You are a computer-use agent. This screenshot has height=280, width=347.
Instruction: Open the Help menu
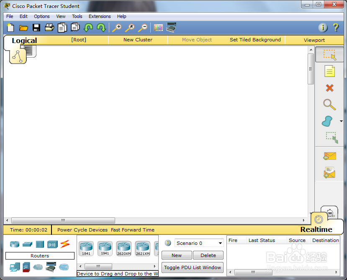tap(121, 16)
